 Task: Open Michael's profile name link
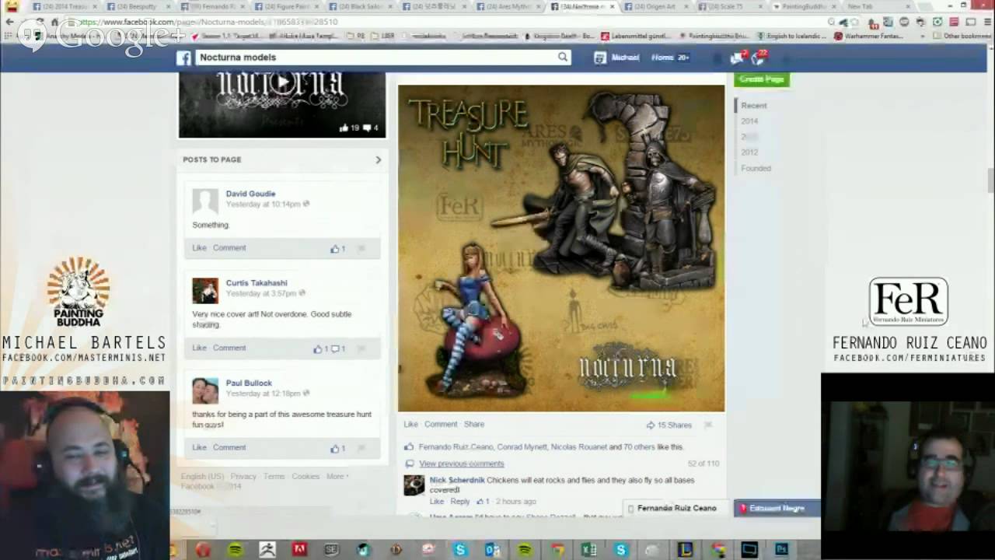pyautogui.click(x=625, y=58)
